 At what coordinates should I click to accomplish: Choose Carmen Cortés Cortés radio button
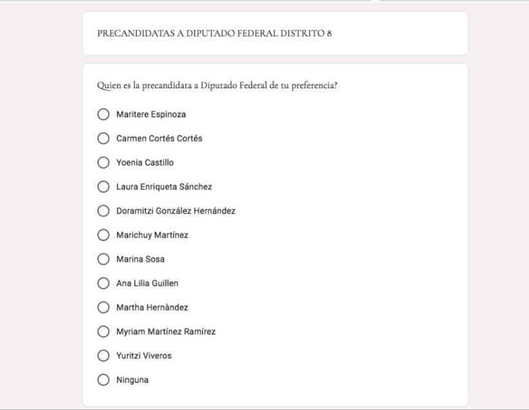coord(103,139)
